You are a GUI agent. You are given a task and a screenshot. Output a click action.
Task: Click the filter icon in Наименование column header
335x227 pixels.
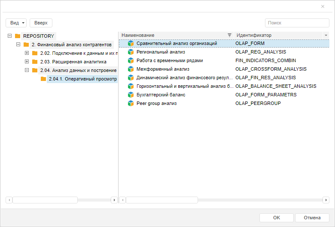[x=229, y=35]
